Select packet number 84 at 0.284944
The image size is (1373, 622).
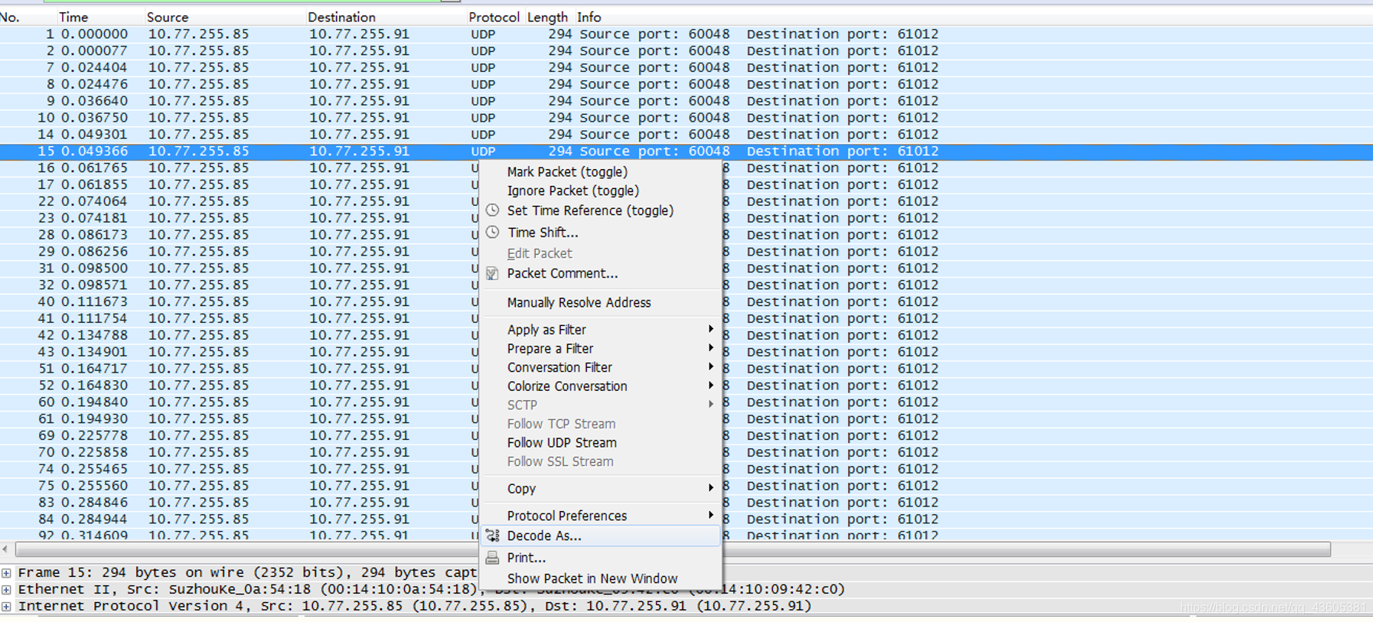click(x=237, y=519)
